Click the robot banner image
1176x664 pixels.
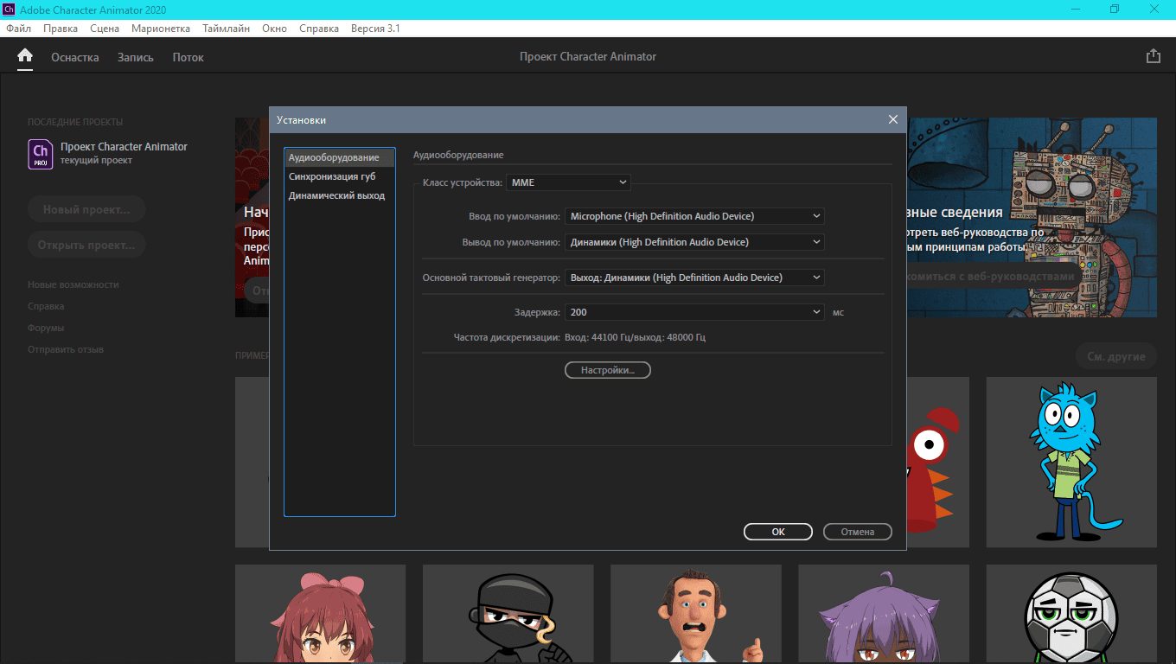point(1032,217)
